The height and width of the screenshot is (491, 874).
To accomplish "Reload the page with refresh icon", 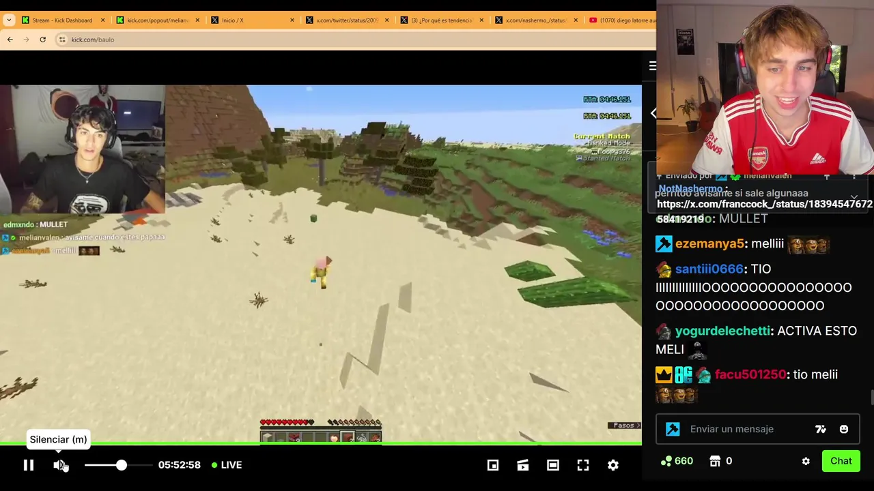I will [42, 40].
